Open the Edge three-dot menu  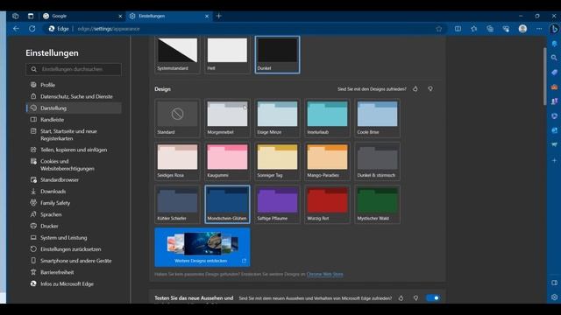click(x=539, y=29)
